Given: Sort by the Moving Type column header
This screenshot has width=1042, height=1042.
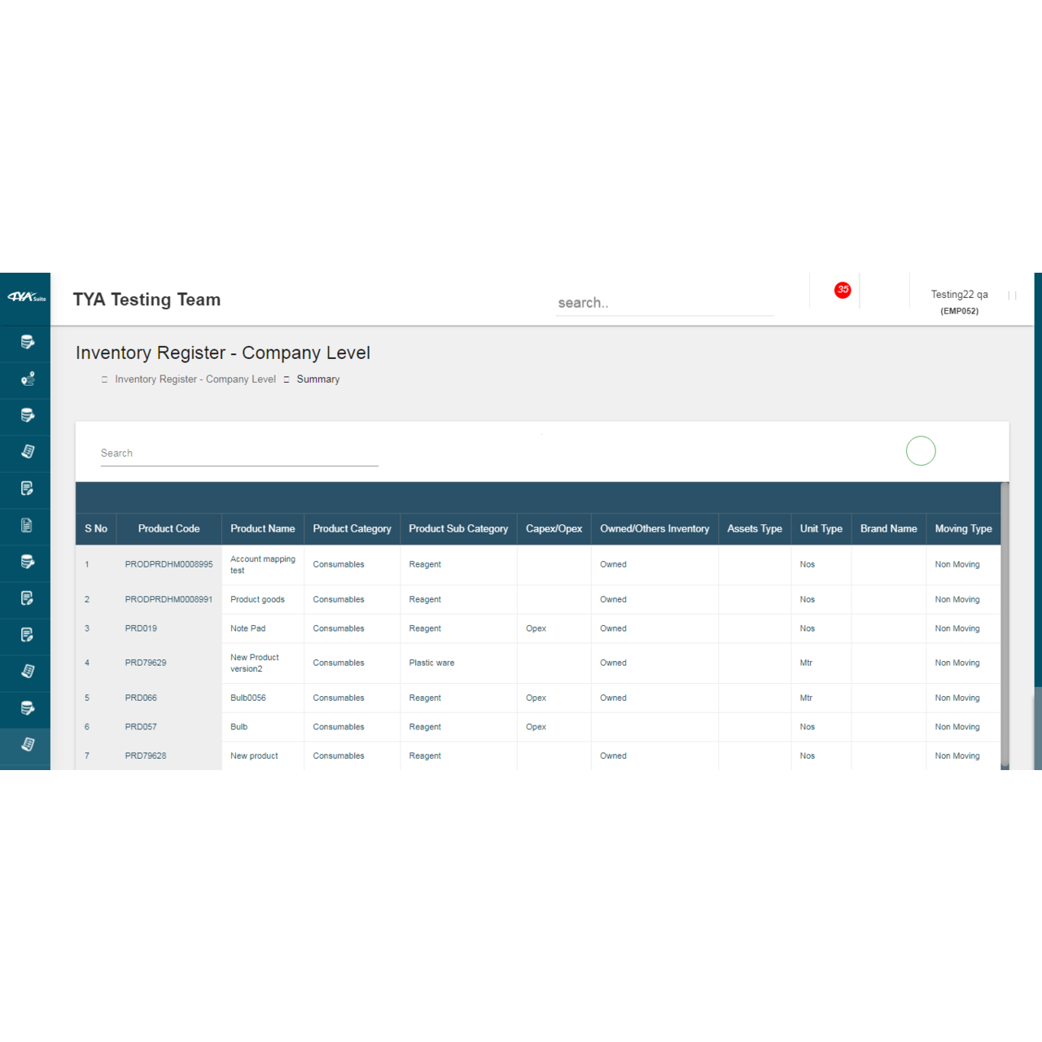Looking at the screenshot, I should pos(963,529).
